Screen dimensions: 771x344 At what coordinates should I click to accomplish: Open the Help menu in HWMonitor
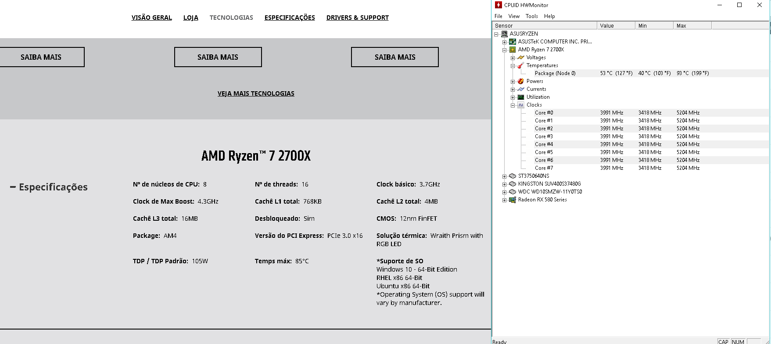549,16
